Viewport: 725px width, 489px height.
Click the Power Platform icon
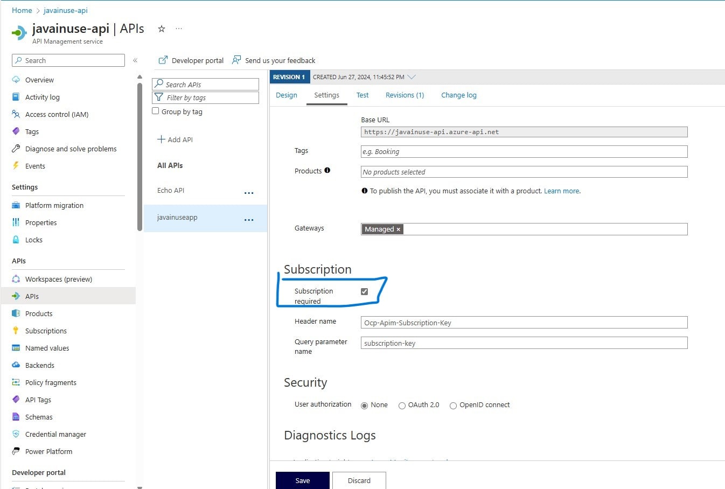[16, 451]
